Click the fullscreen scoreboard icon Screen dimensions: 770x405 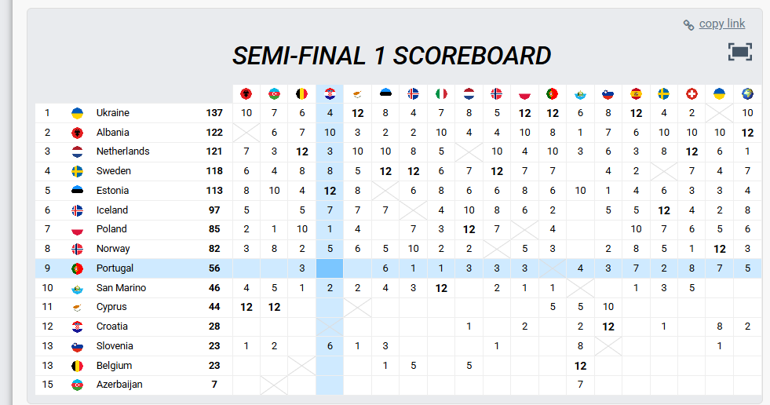coord(739,53)
